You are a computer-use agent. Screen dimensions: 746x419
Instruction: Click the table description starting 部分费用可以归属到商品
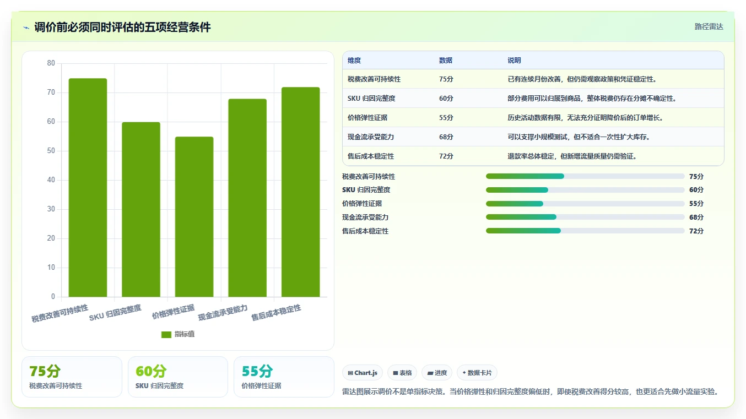tap(592, 99)
